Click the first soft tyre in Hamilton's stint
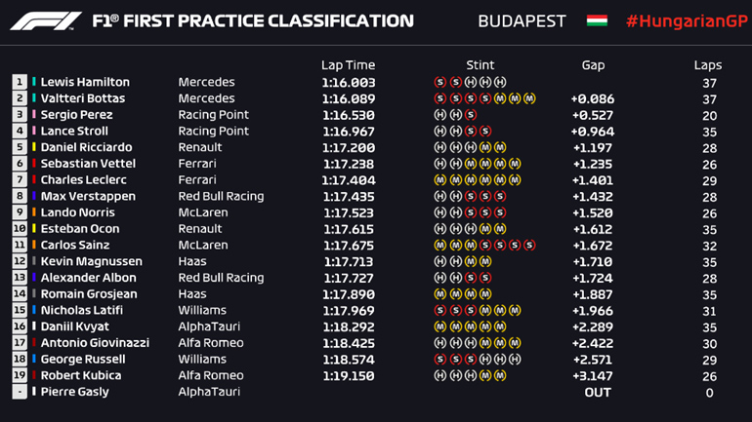 click(439, 82)
